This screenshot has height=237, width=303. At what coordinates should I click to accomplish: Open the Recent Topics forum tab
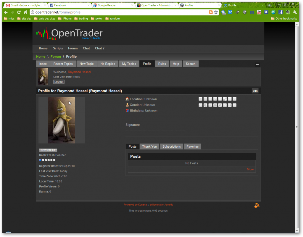(x=63, y=64)
